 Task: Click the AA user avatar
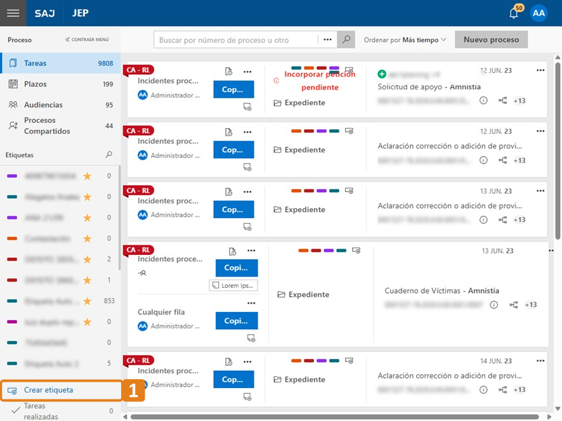pyautogui.click(x=539, y=13)
